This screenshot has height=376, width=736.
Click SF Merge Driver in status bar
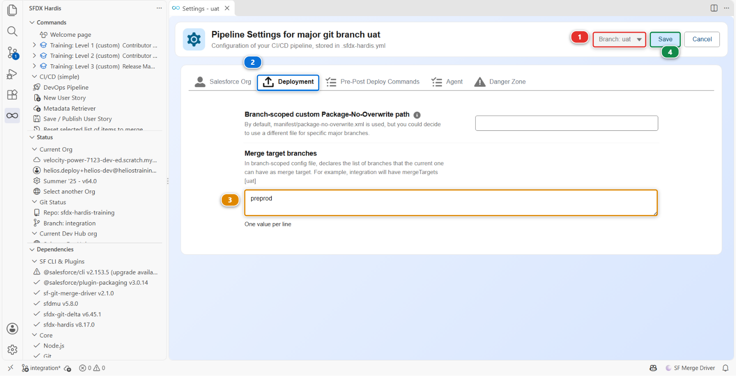[x=690, y=368]
